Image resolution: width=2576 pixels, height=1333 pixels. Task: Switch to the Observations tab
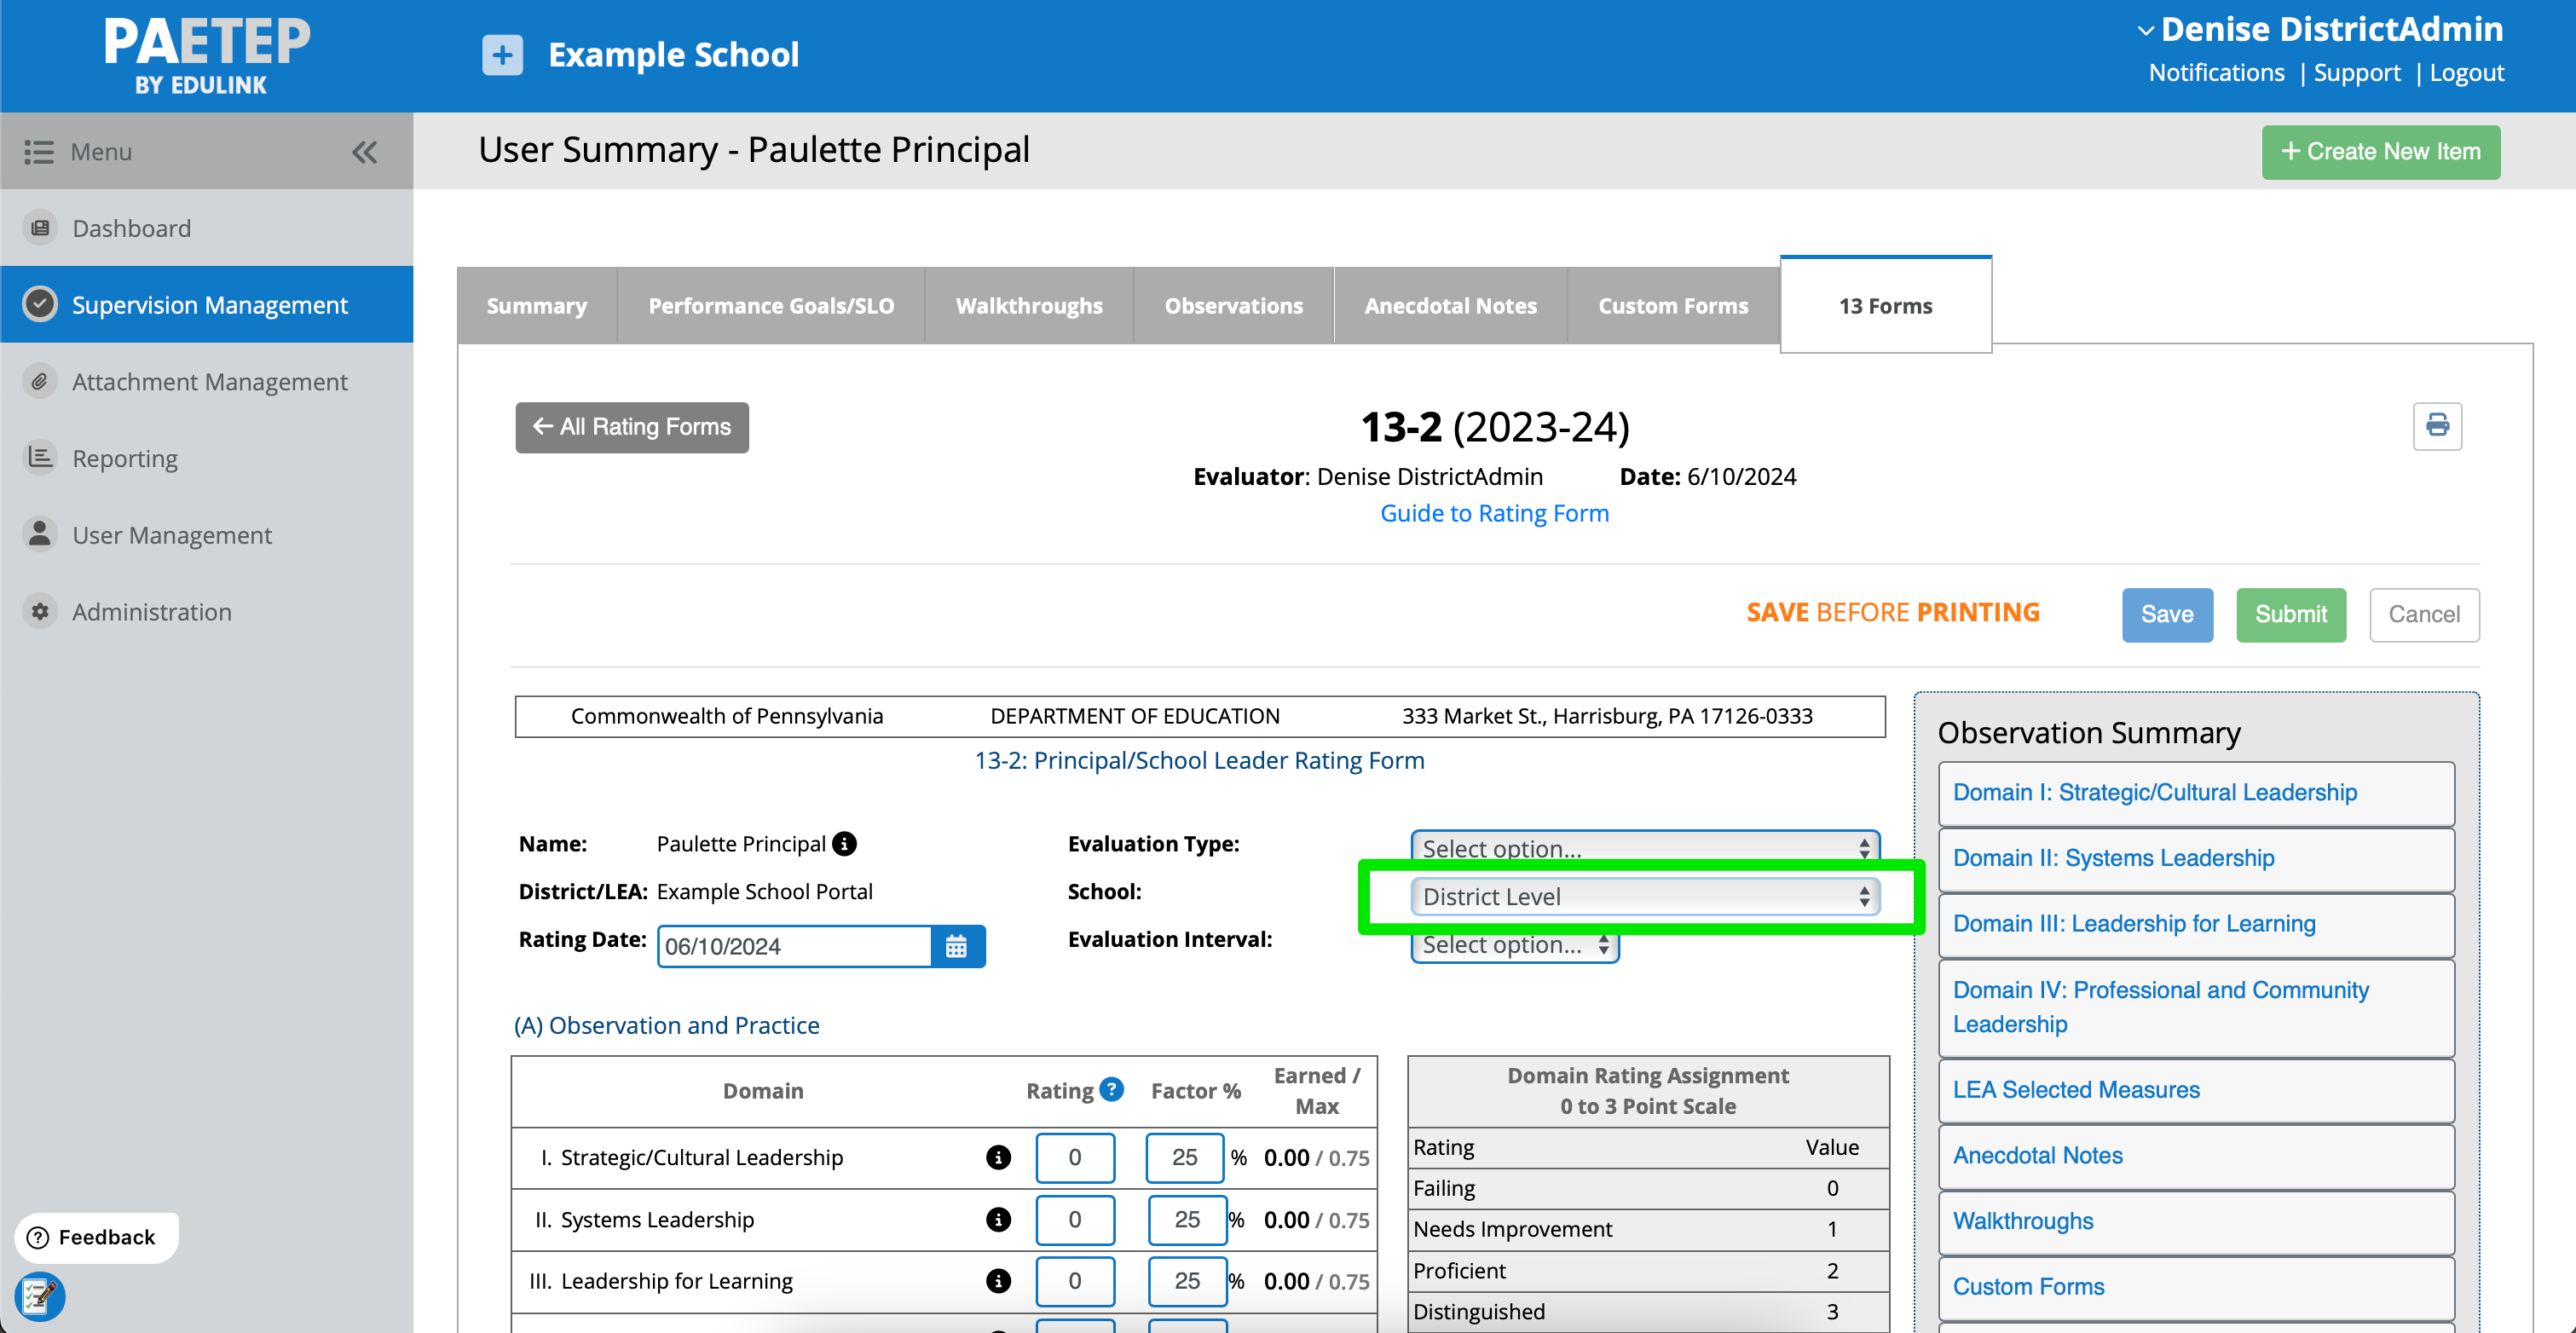coord(1233,306)
